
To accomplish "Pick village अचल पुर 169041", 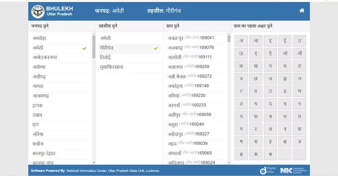I will click(x=195, y=38).
